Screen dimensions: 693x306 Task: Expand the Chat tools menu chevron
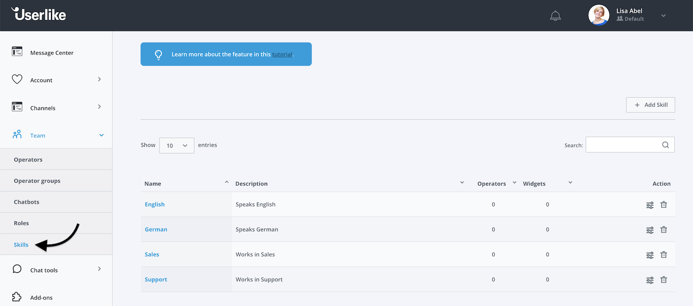click(x=100, y=268)
